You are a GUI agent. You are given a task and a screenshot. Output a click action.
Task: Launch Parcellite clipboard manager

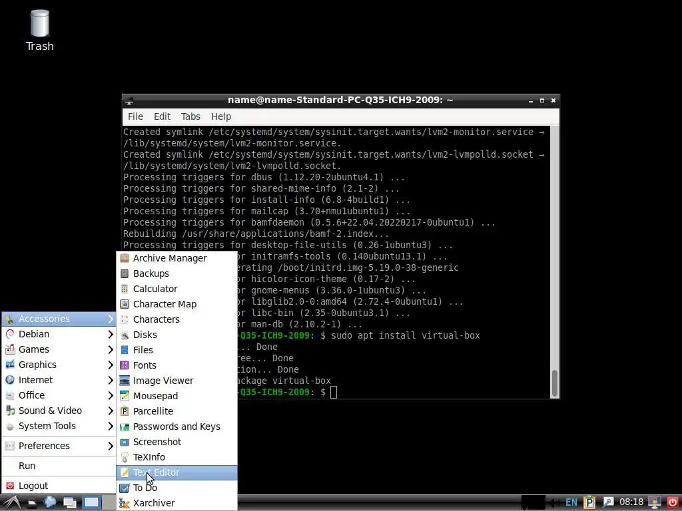pyautogui.click(x=176, y=411)
